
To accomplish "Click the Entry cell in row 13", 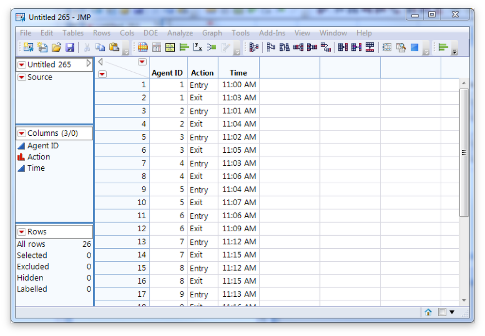I will pyautogui.click(x=202, y=242).
